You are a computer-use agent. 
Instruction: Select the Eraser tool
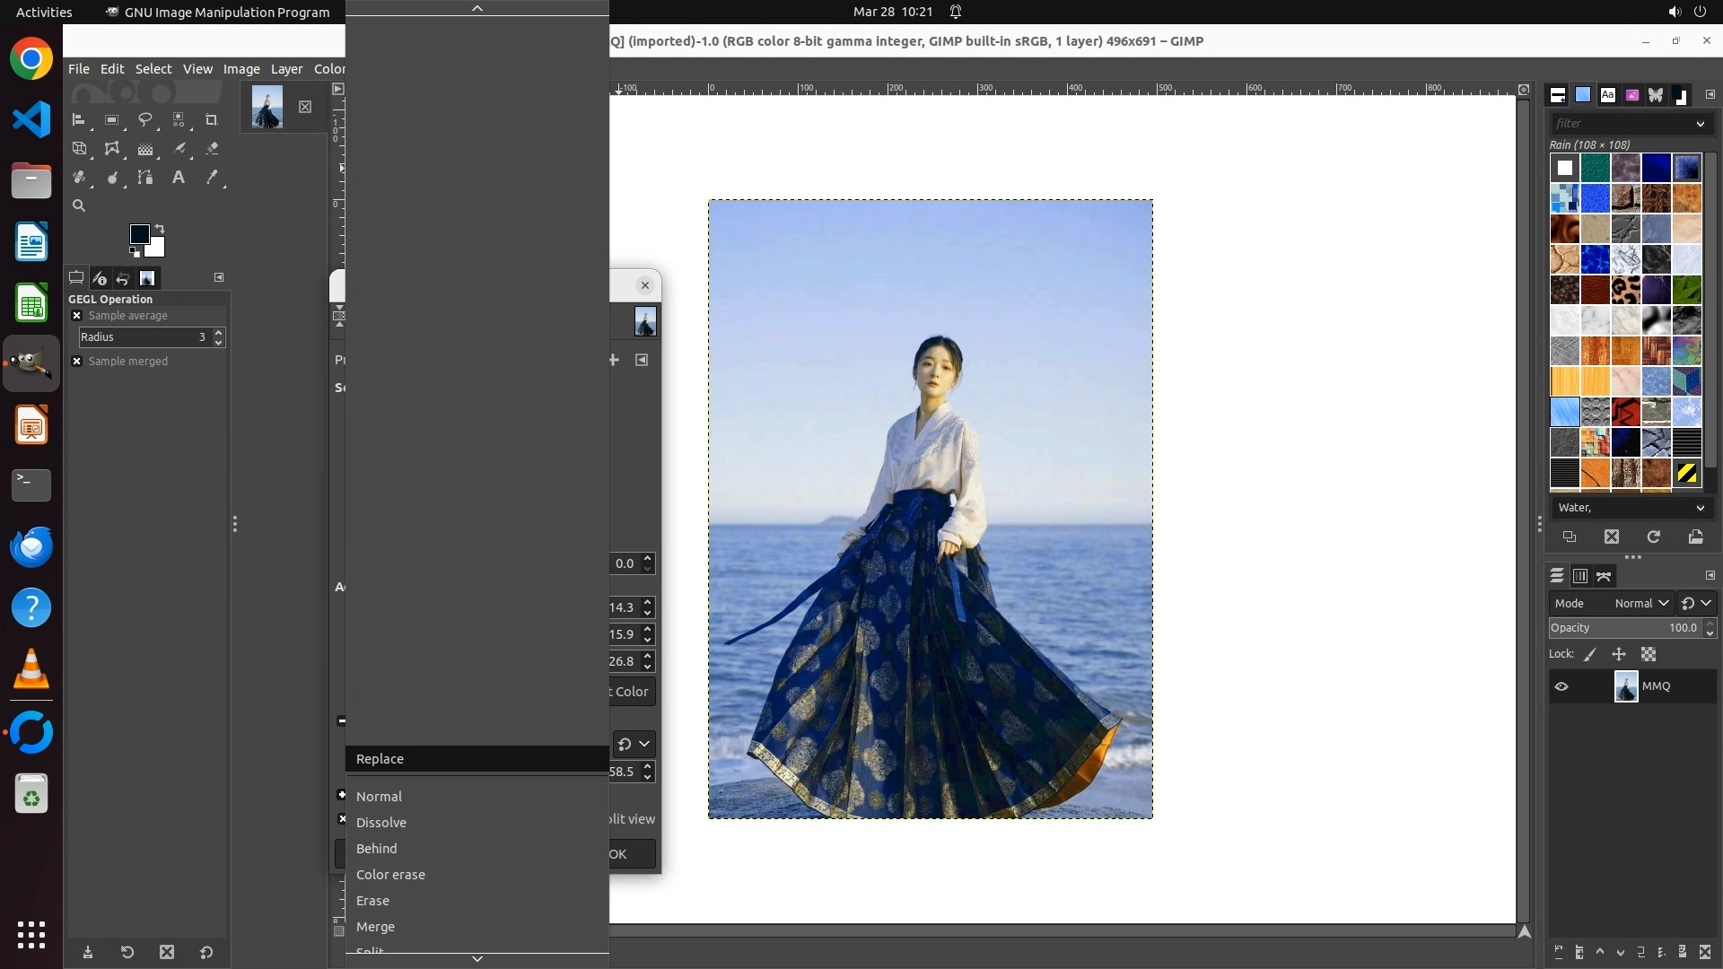[212, 149]
